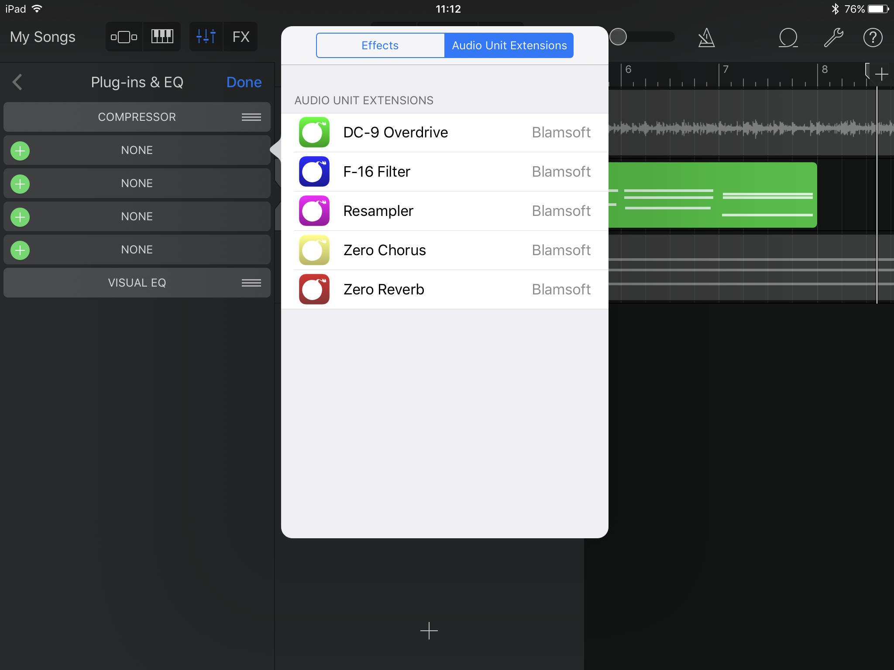The image size is (894, 670).
Task: Toggle the track controls mixer icon
Action: (206, 37)
